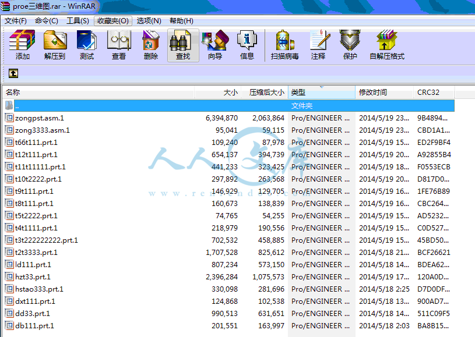Image resolution: width=475 pixels, height=337 pixels.
Task: Click CRC32 value BCF26621
Action: pyautogui.click(x=434, y=252)
